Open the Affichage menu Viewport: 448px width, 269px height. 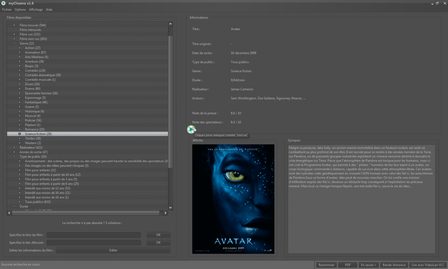pyautogui.click(x=36, y=10)
